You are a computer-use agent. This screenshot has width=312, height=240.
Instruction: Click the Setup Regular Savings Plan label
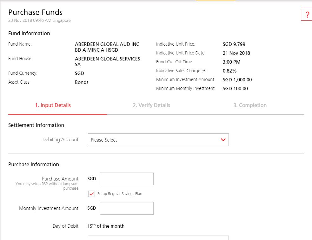(x=120, y=194)
